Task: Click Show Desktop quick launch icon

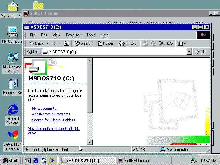Action: (x=28, y=161)
